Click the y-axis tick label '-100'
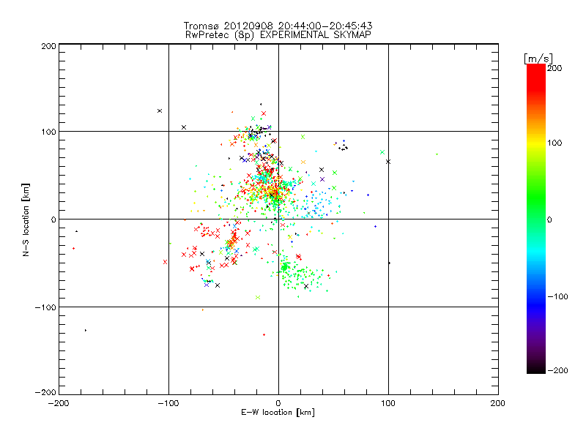This screenshot has width=586, height=439. [45, 307]
